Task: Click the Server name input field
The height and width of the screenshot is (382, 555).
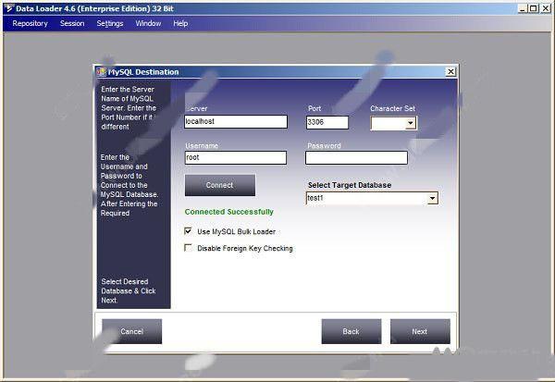Action: coord(236,122)
